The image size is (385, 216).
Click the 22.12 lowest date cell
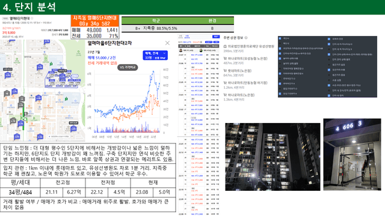[x=97, y=192]
